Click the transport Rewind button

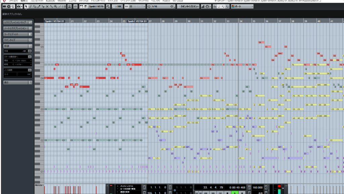[x=206, y=193]
